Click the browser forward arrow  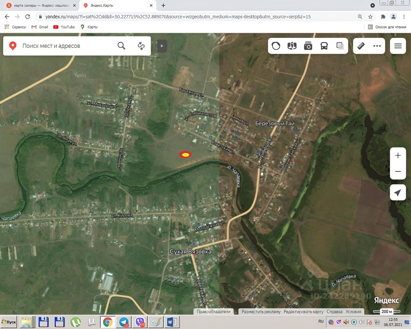pos(17,17)
